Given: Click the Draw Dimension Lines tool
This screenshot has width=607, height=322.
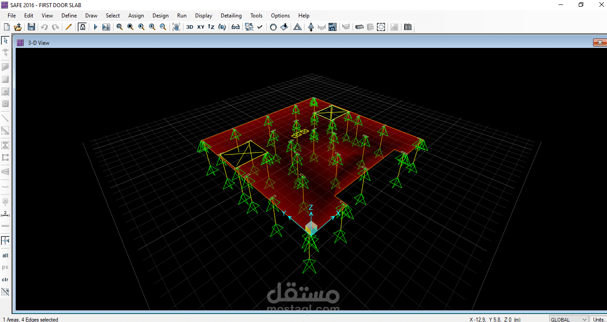Looking at the screenshot, I should (x=5, y=214).
